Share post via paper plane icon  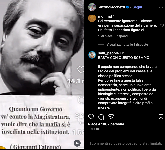pyautogui.click(x=111, y=117)
